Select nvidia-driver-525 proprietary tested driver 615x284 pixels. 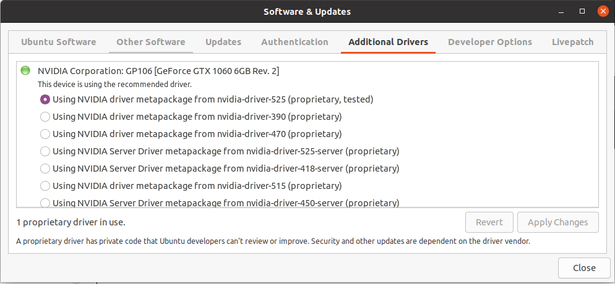click(45, 99)
